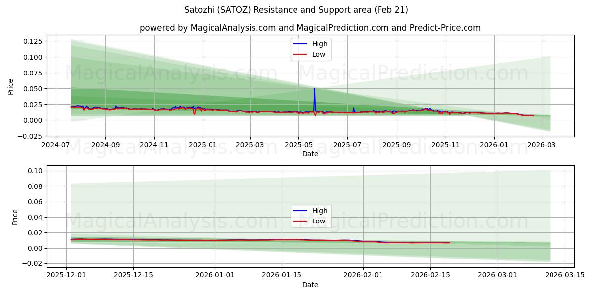Select the 2025-05 date tick on the top chart

[298, 145]
